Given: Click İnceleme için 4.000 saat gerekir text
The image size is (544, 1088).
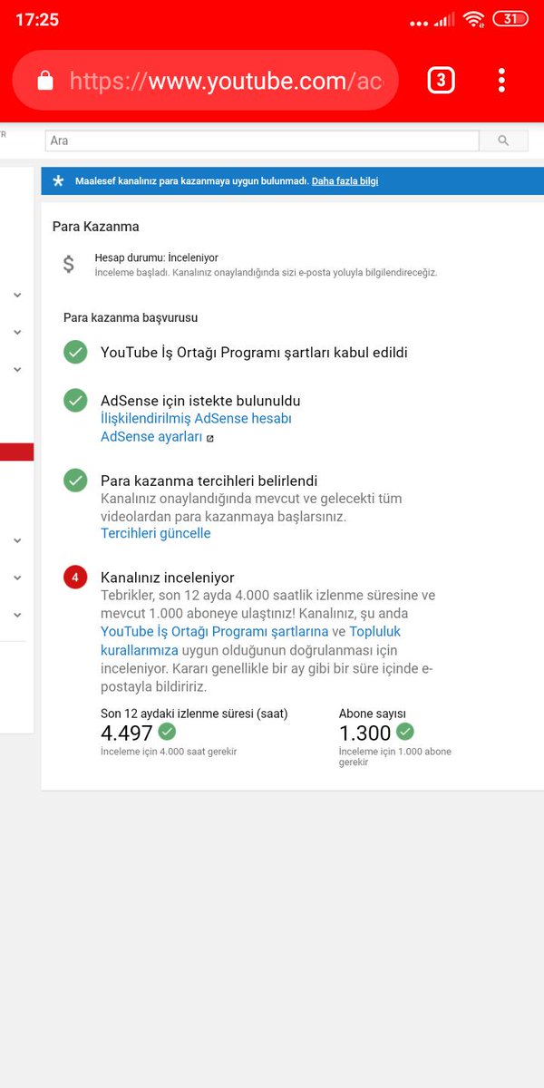Looking at the screenshot, I should pos(169,752).
